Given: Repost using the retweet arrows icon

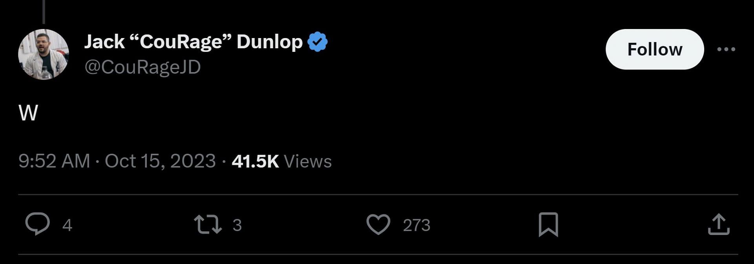Looking at the screenshot, I should [208, 224].
